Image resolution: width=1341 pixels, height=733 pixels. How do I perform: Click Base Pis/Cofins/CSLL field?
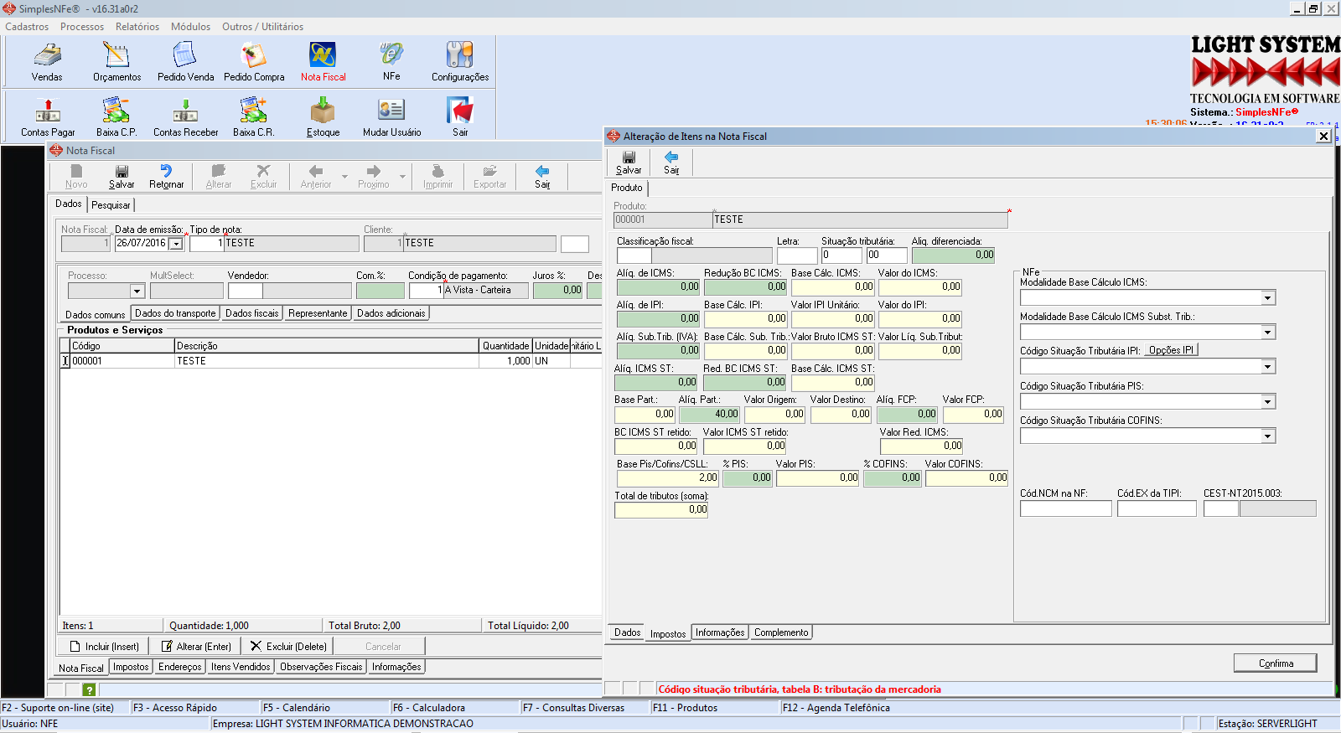pos(668,477)
